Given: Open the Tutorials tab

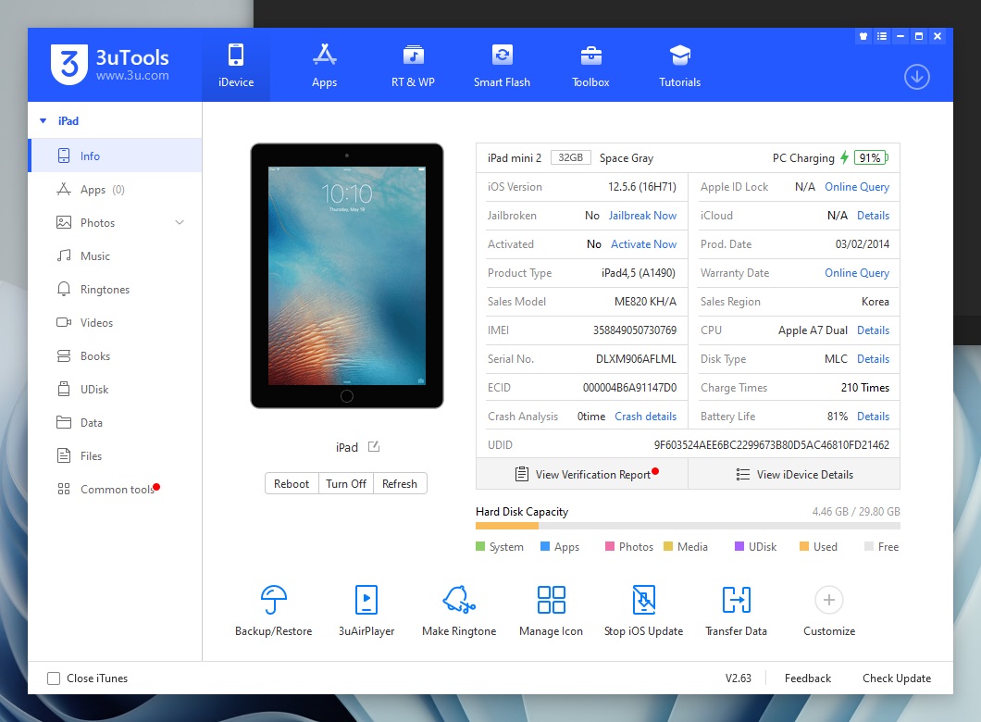Looking at the screenshot, I should [x=679, y=65].
